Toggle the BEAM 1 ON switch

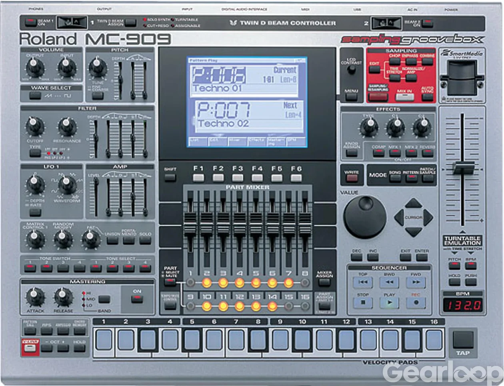pos(31,22)
